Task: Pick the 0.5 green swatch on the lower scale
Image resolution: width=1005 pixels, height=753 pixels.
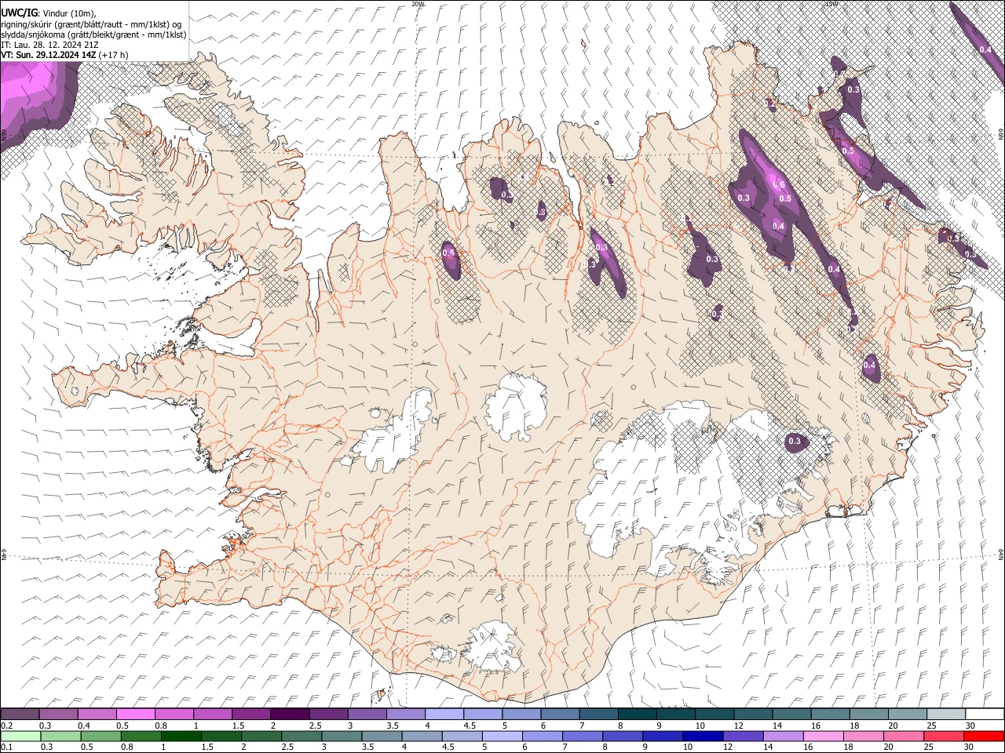Action: click(101, 736)
